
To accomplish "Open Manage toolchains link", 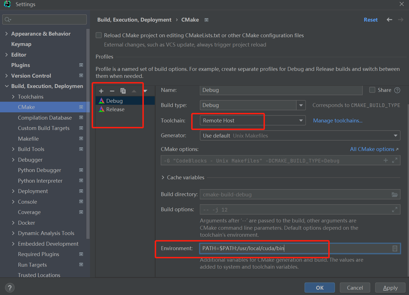I will click(x=338, y=120).
